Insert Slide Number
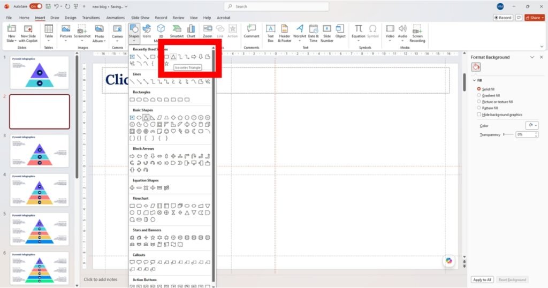This screenshot has width=548, height=288. click(327, 34)
